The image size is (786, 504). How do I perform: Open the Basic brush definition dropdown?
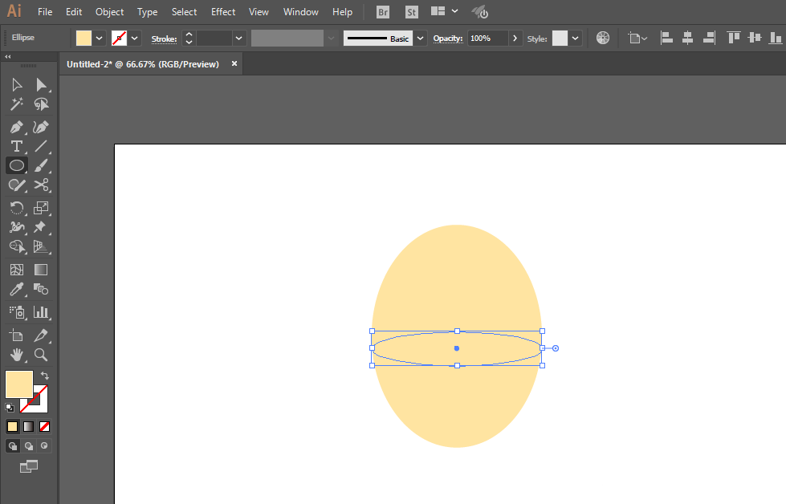tap(420, 38)
